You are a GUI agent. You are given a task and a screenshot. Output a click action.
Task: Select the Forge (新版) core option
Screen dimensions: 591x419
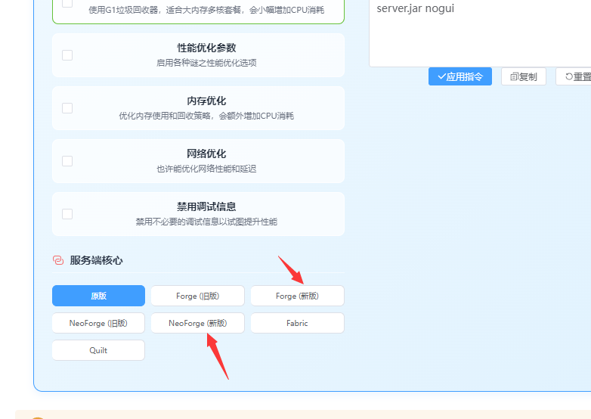click(x=297, y=296)
